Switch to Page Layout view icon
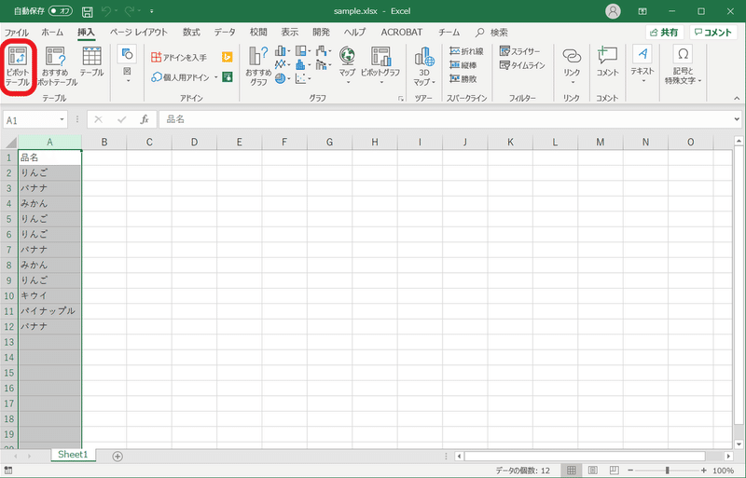This screenshot has width=746, height=478. (593, 471)
